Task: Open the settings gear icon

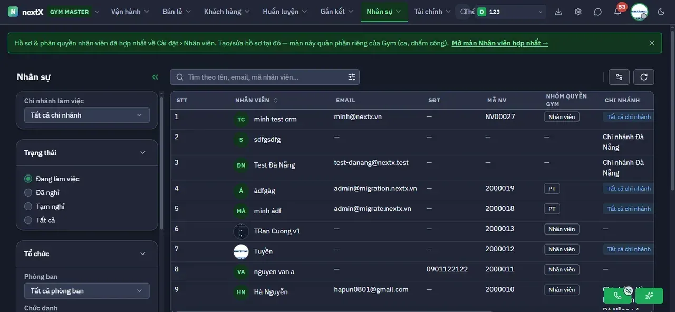Action: (578, 12)
